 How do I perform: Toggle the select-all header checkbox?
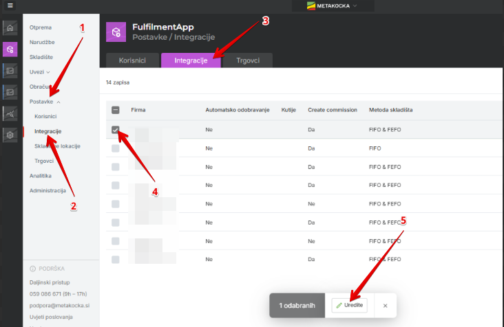116,110
